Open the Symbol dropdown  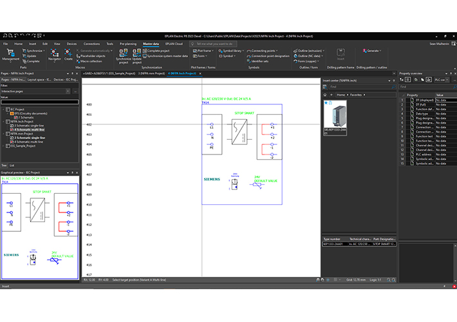[227, 56]
